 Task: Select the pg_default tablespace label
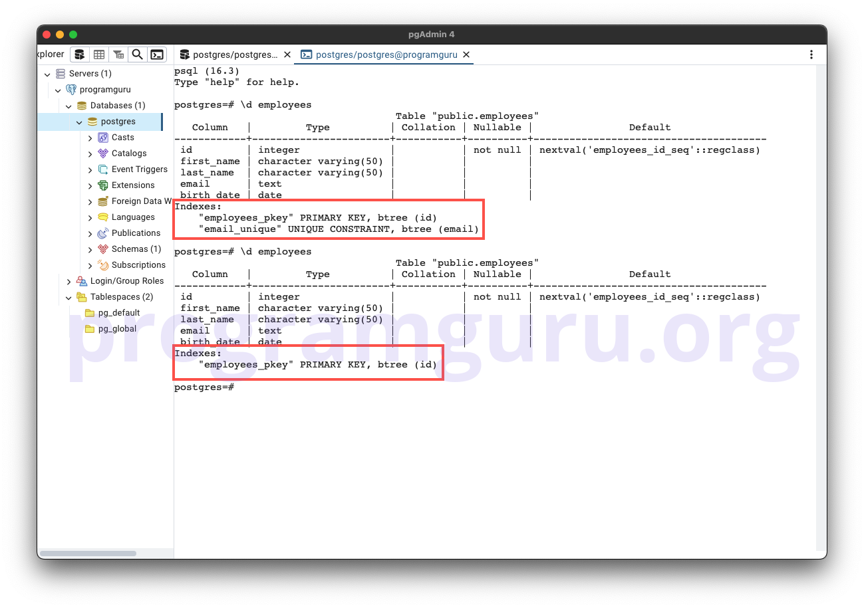click(x=119, y=313)
